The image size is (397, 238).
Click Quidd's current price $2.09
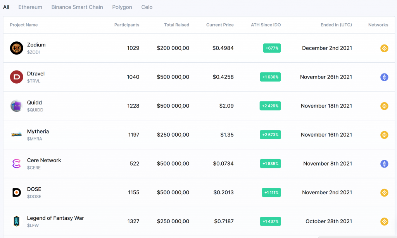[x=226, y=106]
